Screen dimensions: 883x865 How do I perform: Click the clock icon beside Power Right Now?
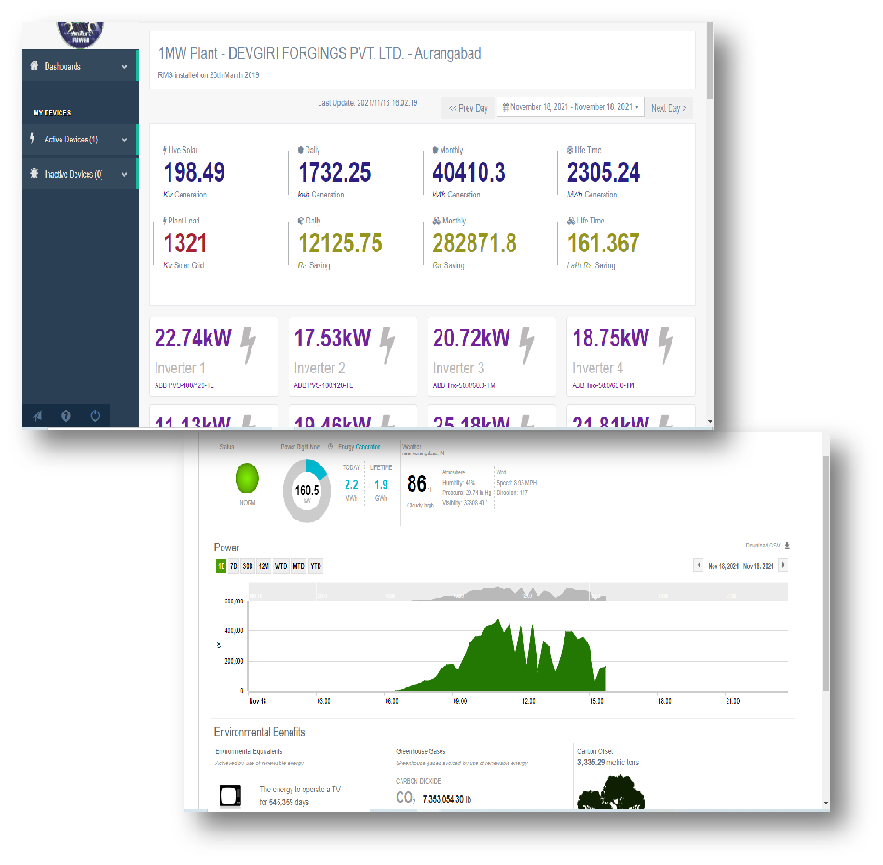[331, 446]
